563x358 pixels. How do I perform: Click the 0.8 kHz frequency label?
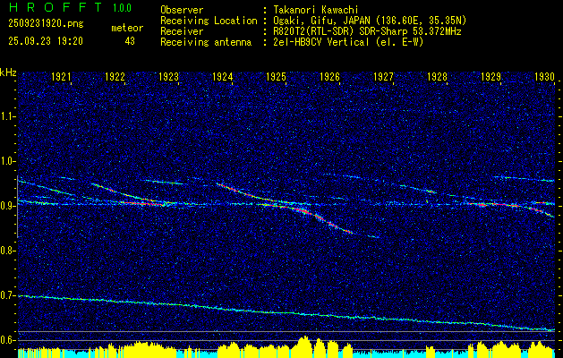[x=8, y=251]
